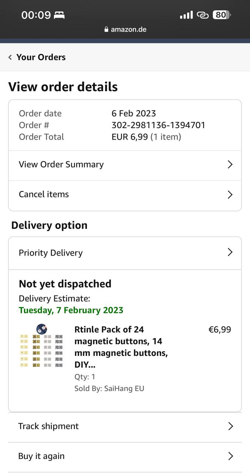Tap the back chevron beside Your Orders
This screenshot has height=474, width=250.
[10, 57]
